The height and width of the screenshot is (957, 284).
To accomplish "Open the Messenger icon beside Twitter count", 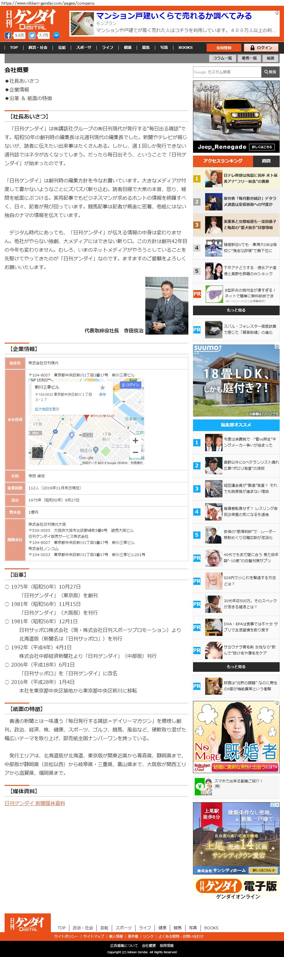I will pos(56,36).
